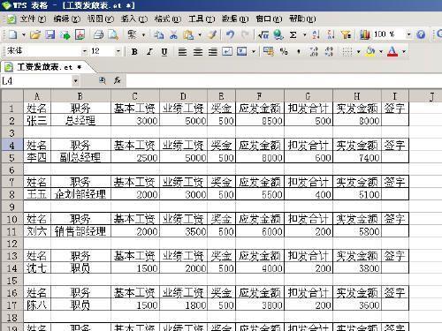Click the function fx button
442x331 pixels.
click(117, 80)
